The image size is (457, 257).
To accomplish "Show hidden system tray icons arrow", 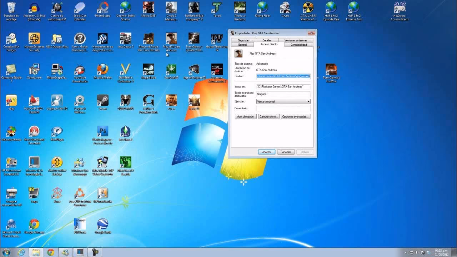I will (x=406, y=252).
